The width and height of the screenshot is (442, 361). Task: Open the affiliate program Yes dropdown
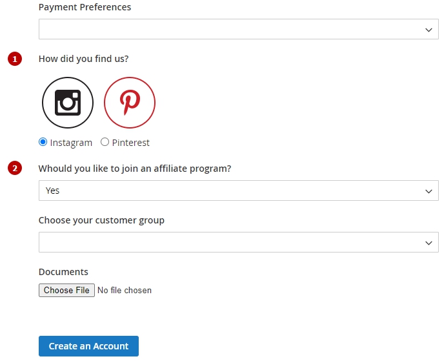tap(239, 191)
